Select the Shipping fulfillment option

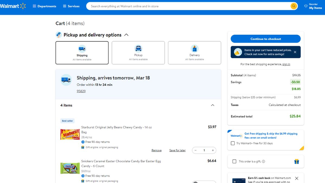tap(82, 53)
